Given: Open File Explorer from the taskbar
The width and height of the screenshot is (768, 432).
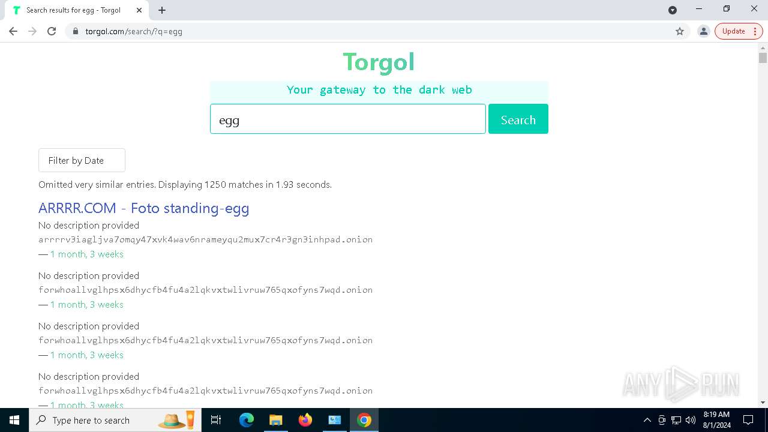Looking at the screenshot, I should tap(275, 420).
